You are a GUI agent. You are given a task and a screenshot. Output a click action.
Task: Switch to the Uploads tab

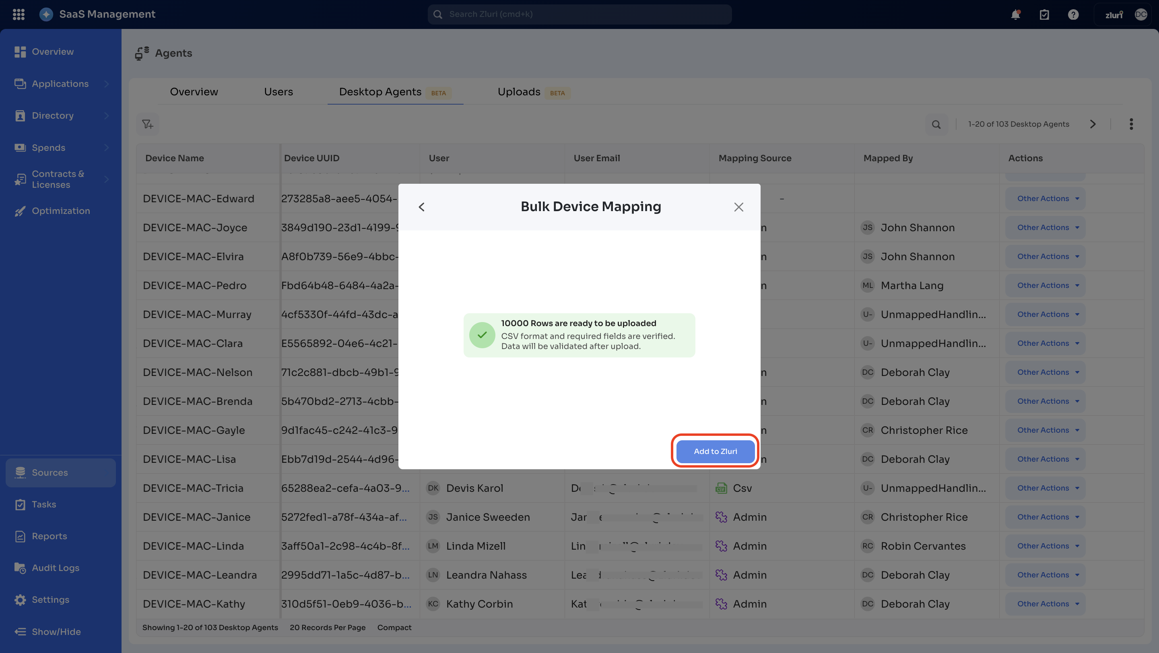click(x=519, y=92)
